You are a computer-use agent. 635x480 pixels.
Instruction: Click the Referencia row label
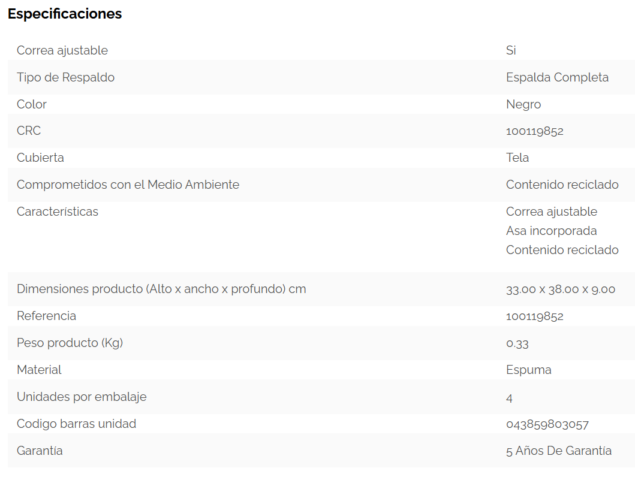(x=46, y=316)
